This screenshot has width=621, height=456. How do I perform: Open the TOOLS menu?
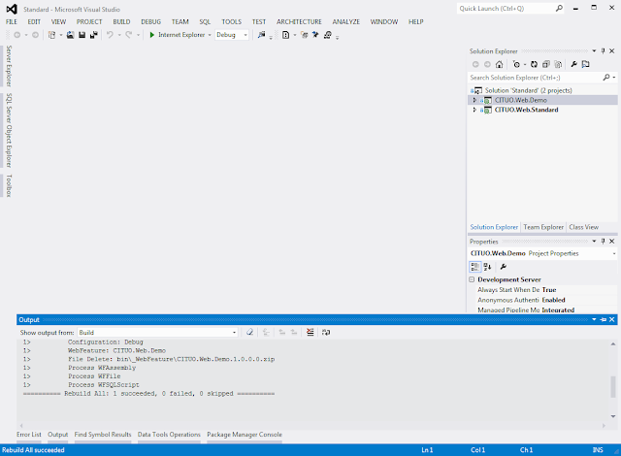(x=231, y=21)
